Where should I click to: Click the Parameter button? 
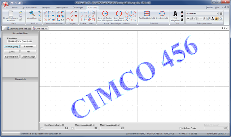29,46
